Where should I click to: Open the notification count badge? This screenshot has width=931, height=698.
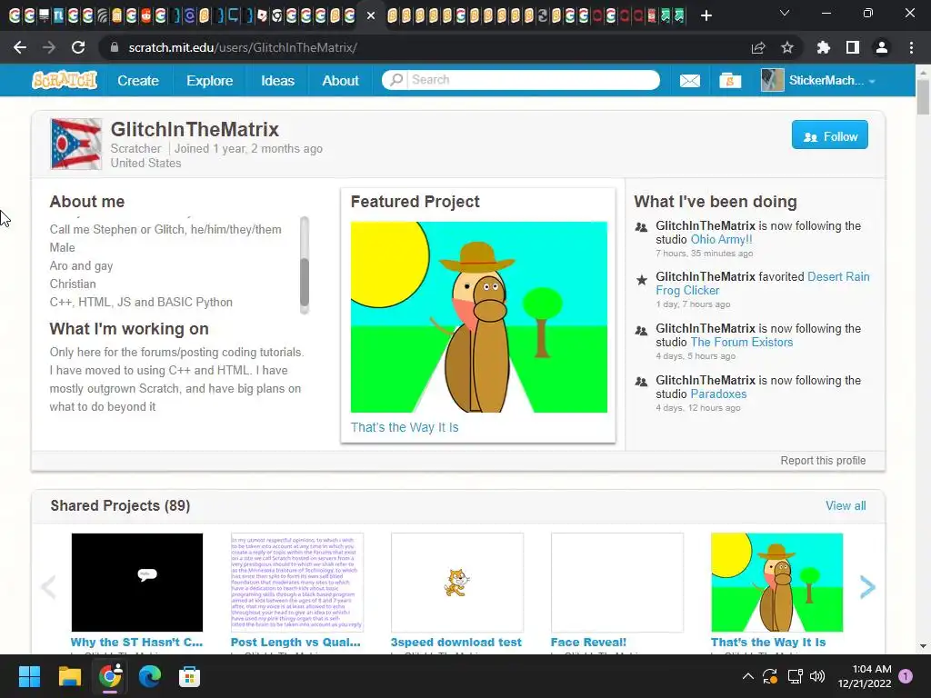[906, 676]
